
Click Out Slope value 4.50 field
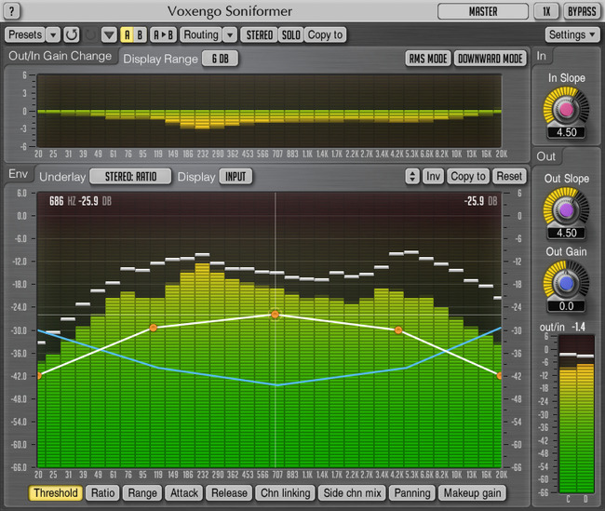click(566, 233)
